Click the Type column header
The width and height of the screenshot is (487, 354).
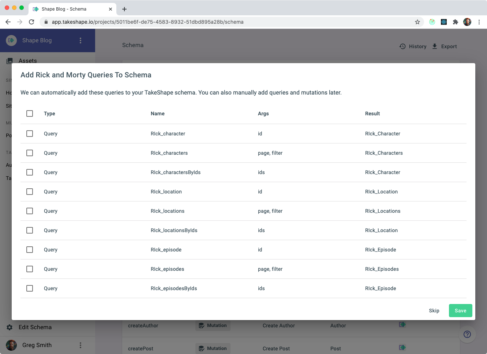pyautogui.click(x=49, y=113)
